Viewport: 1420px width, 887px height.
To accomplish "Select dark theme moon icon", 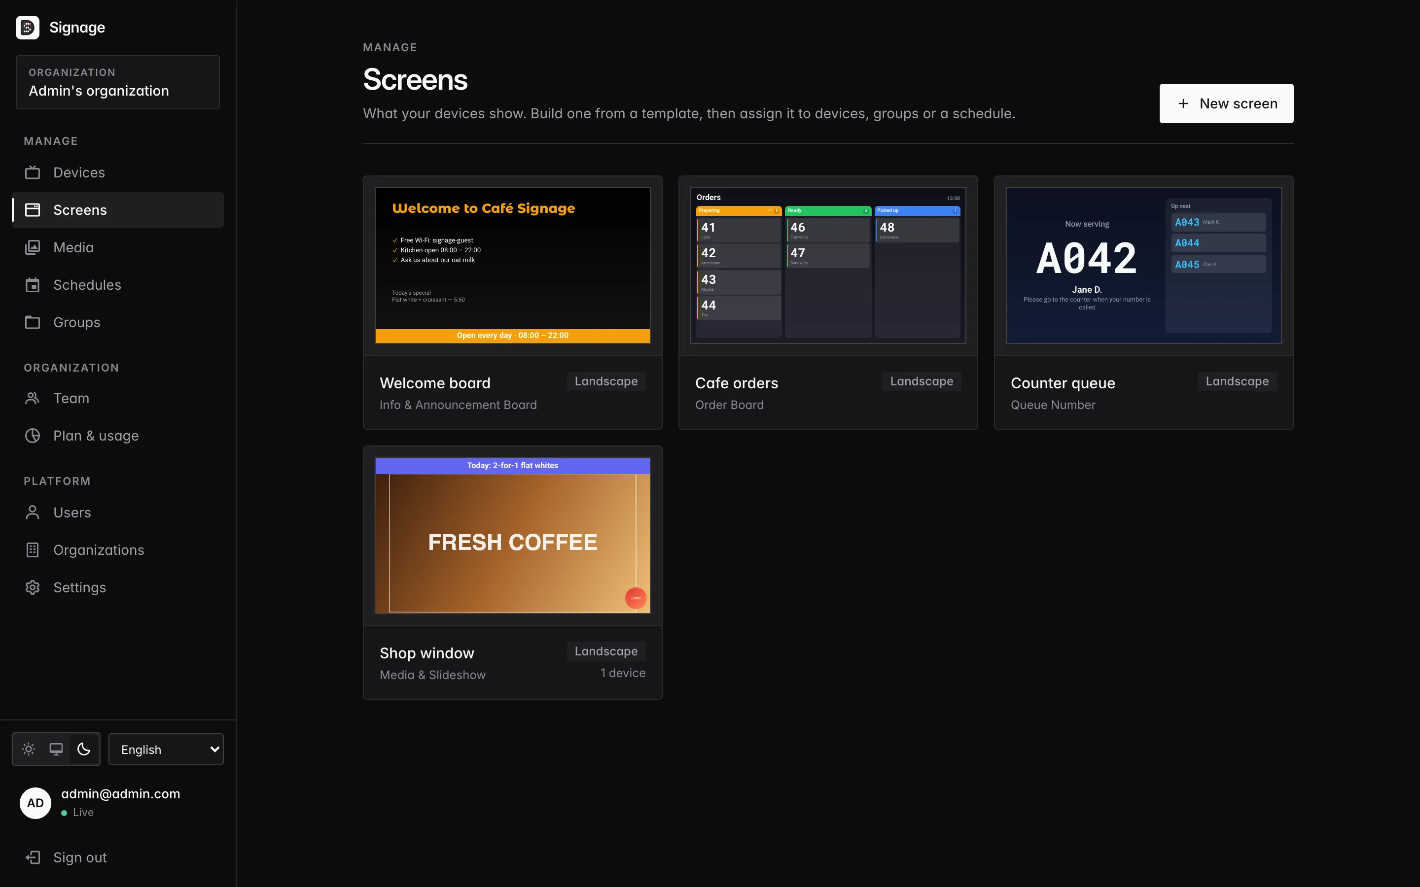I will pyautogui.click(x=84, y=749).
